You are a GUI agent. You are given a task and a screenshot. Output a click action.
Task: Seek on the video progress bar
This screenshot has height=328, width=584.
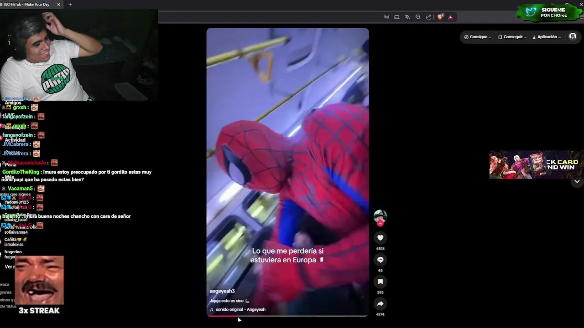tap(287, 316)
